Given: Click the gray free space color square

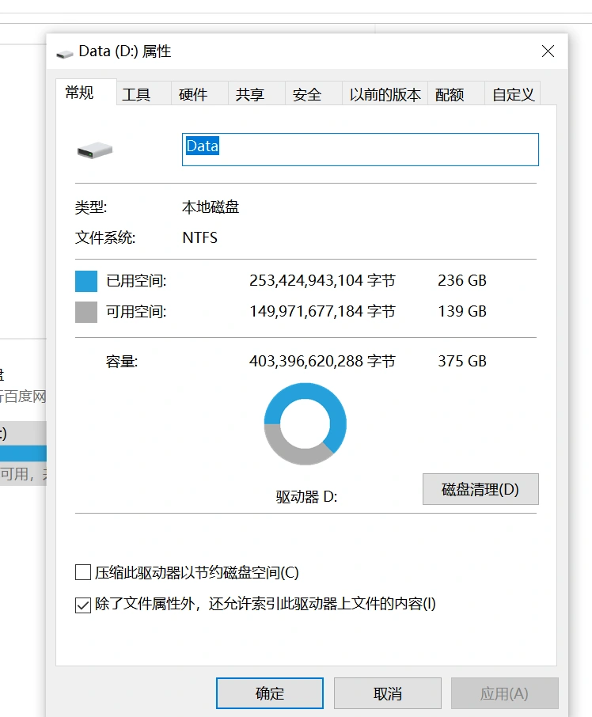Looking at the screenshot, I should point(86,312).
